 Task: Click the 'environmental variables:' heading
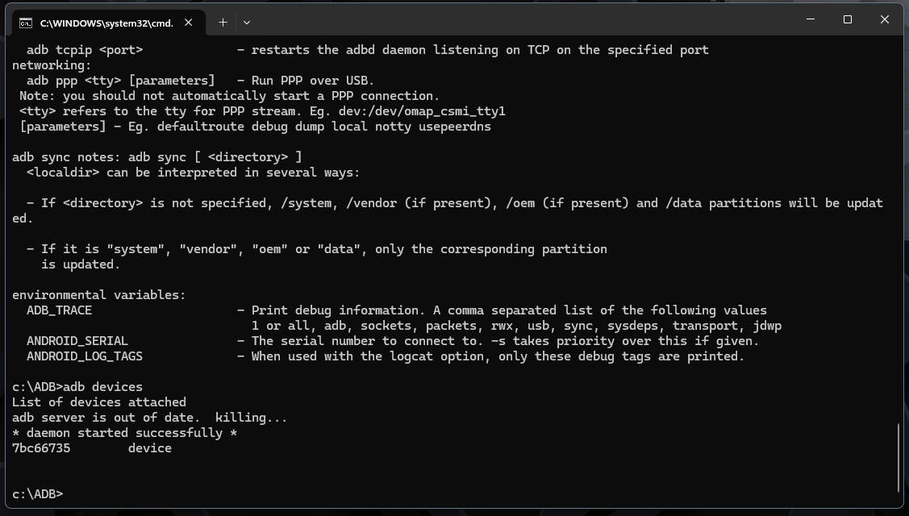click(x=99, y=295)
